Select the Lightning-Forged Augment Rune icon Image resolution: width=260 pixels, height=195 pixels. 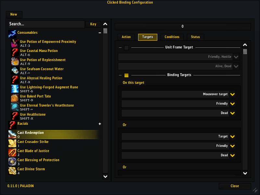click(15, 89)
